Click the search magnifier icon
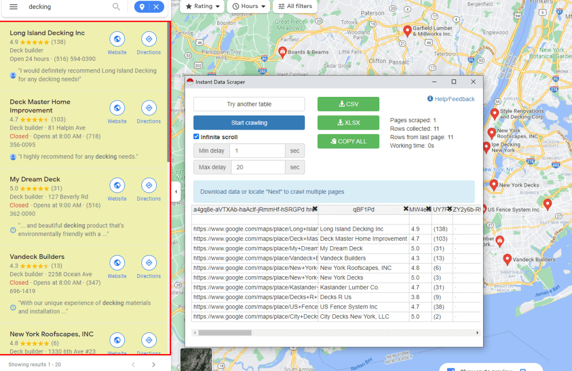This screenshot has height=371, width=572. point(116,7)
